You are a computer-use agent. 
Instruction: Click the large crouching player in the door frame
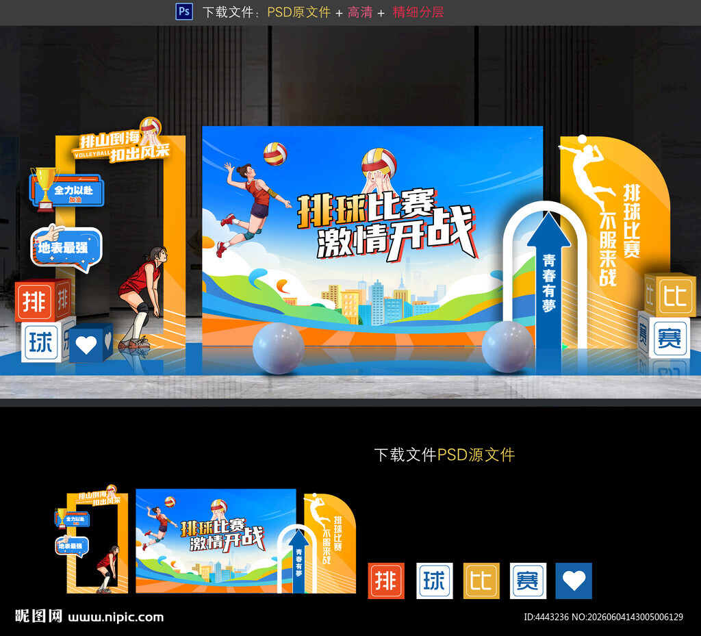pos(142,297)
